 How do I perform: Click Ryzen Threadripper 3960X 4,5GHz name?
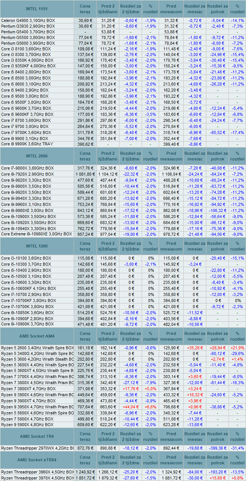click(37, 472)
